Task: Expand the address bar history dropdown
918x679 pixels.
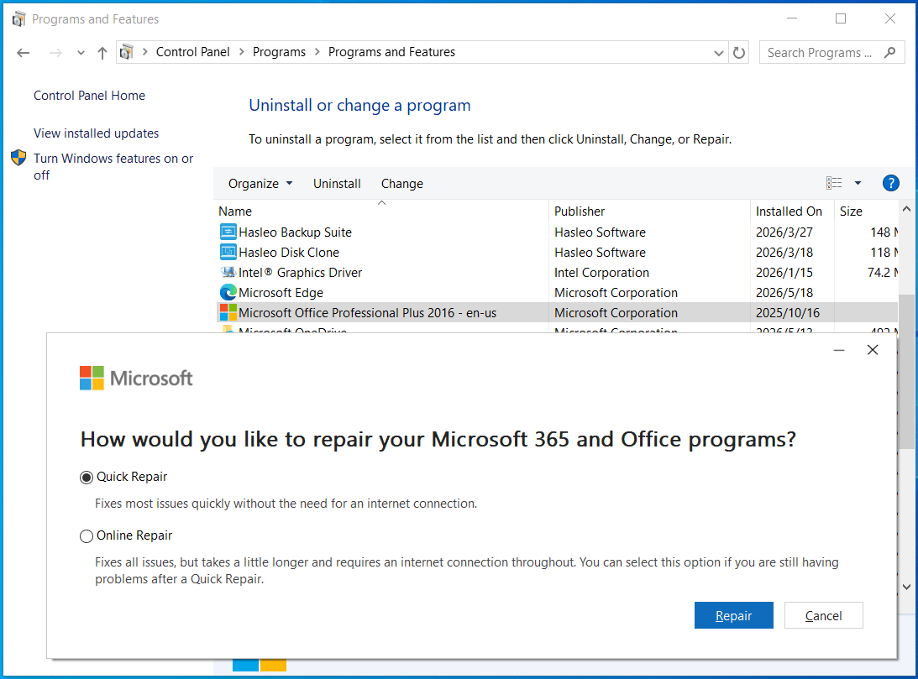Action: [718, 53]
